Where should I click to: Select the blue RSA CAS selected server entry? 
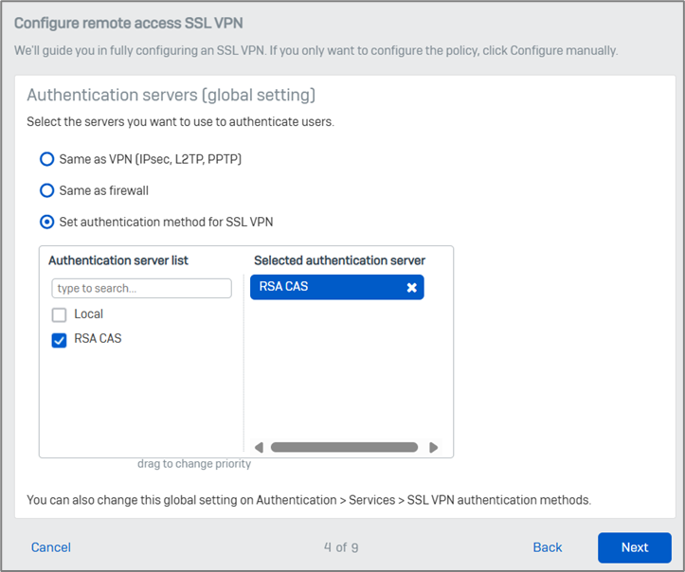click(322, 287)
